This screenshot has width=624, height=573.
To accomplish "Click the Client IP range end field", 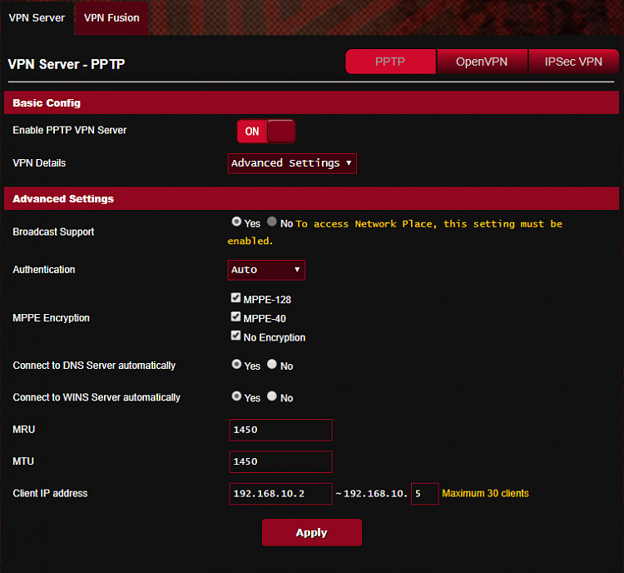I will (424, 494).
